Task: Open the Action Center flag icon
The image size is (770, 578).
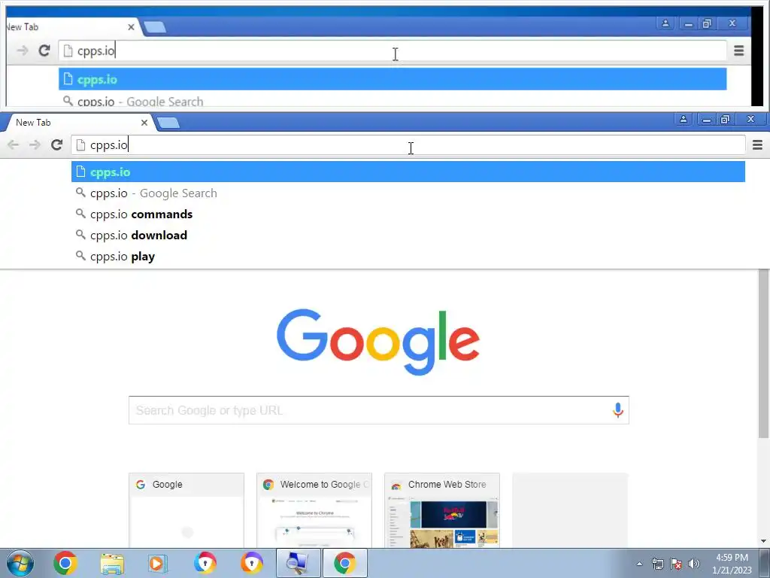Action: [676, 564]
